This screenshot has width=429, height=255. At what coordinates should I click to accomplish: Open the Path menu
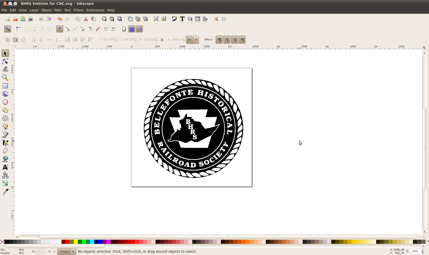58,10
